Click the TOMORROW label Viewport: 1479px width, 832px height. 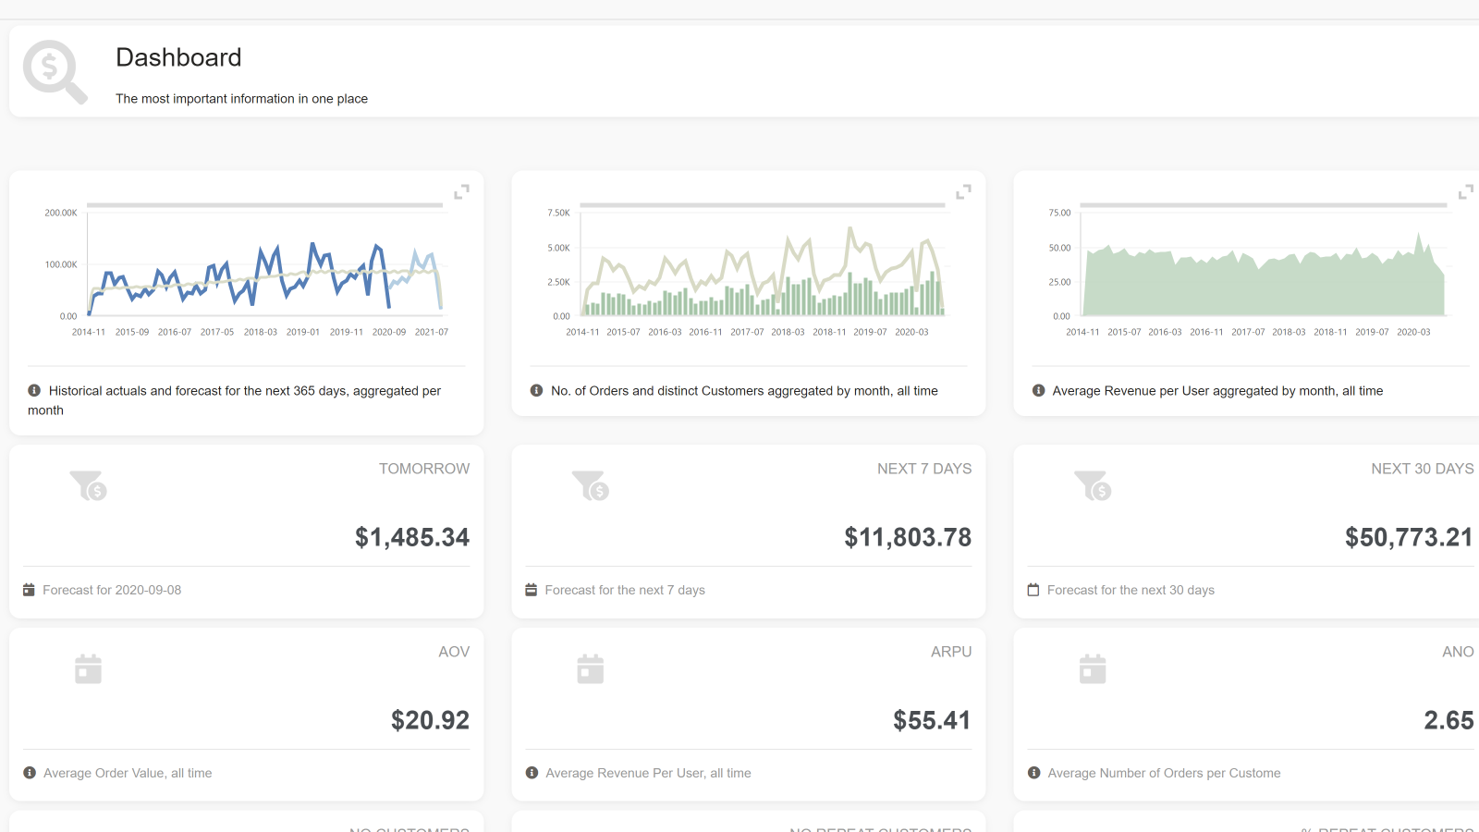point(424,469)
